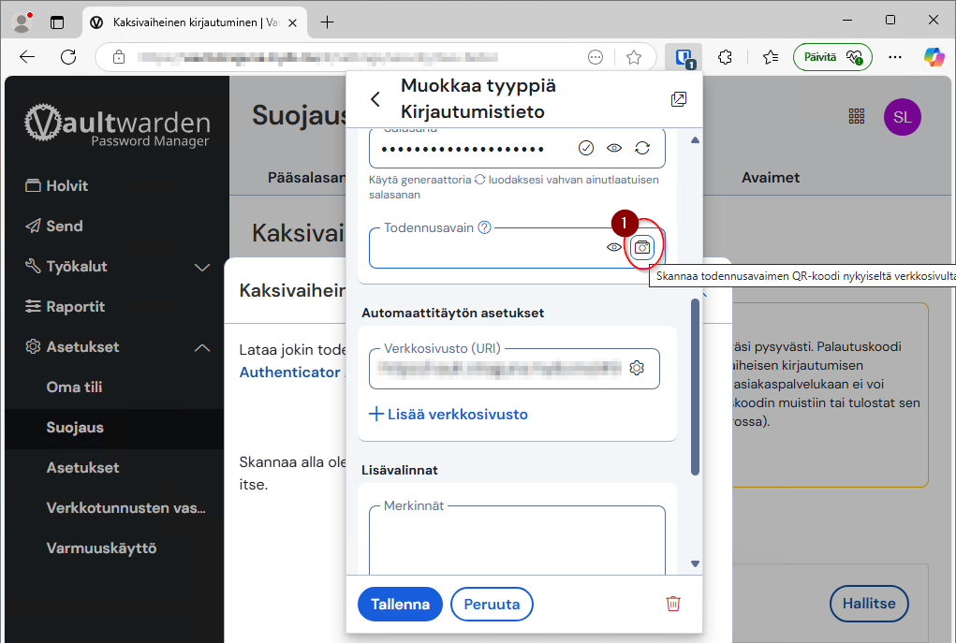Screen dimensions: 956x643
Task: Generate a new password
Action: (642, 148)
